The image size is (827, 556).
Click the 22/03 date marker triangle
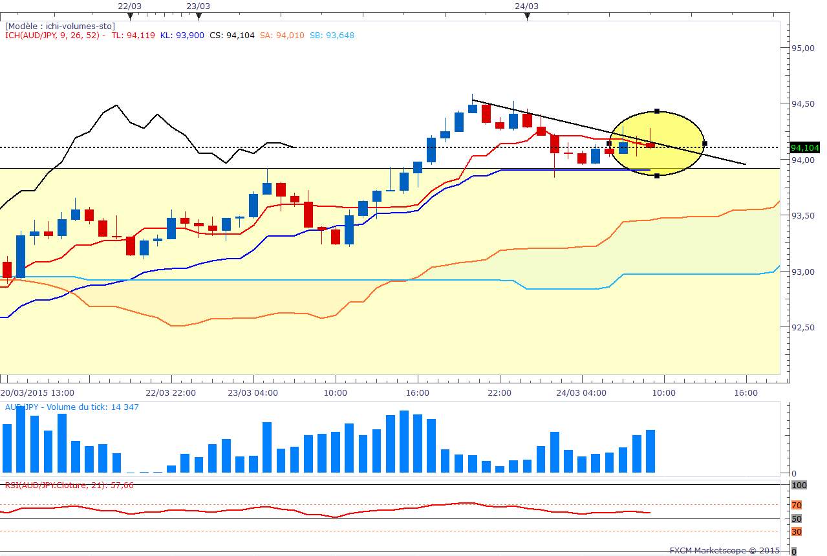(131, 16)
